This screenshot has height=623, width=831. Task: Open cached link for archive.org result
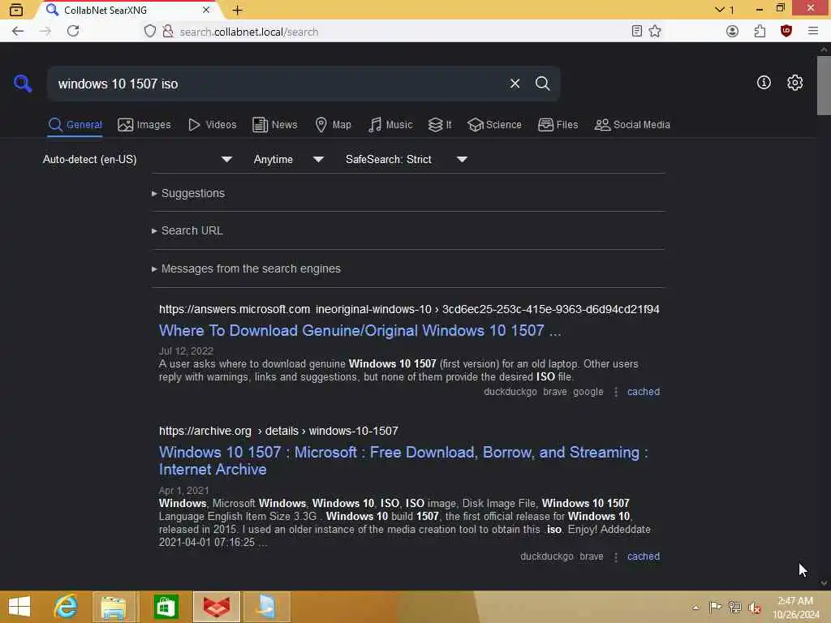(x=644, y=556)
